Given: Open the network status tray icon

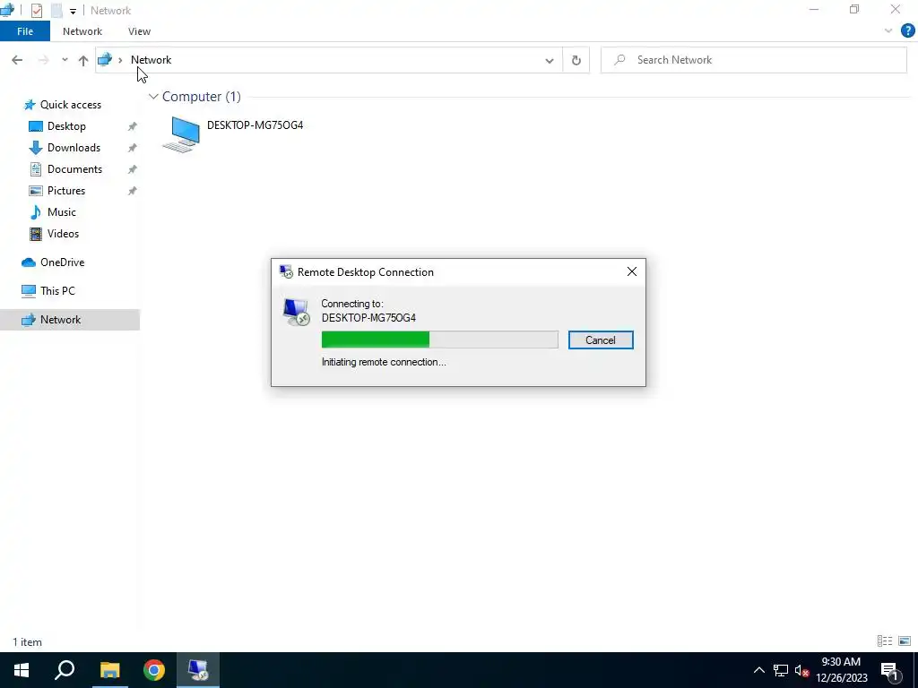Looking at the screenshot, I should click(781, 670).
